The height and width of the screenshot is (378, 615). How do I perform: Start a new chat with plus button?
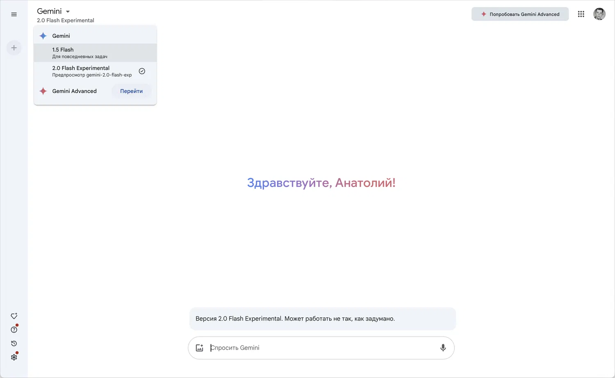(14, 48)
